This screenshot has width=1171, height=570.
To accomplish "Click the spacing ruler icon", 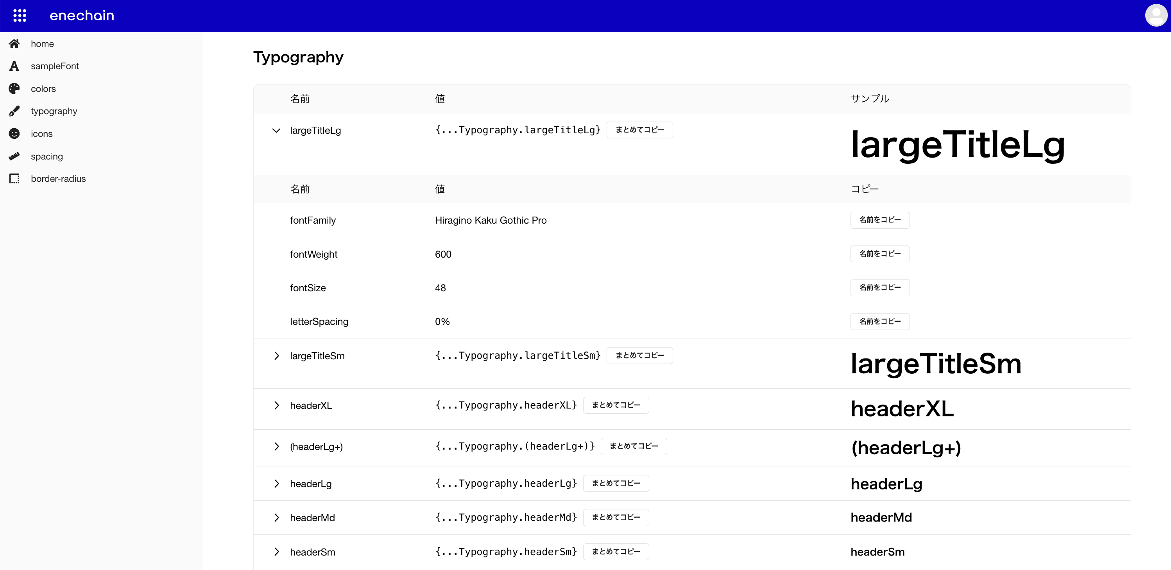I will (14, 156).
